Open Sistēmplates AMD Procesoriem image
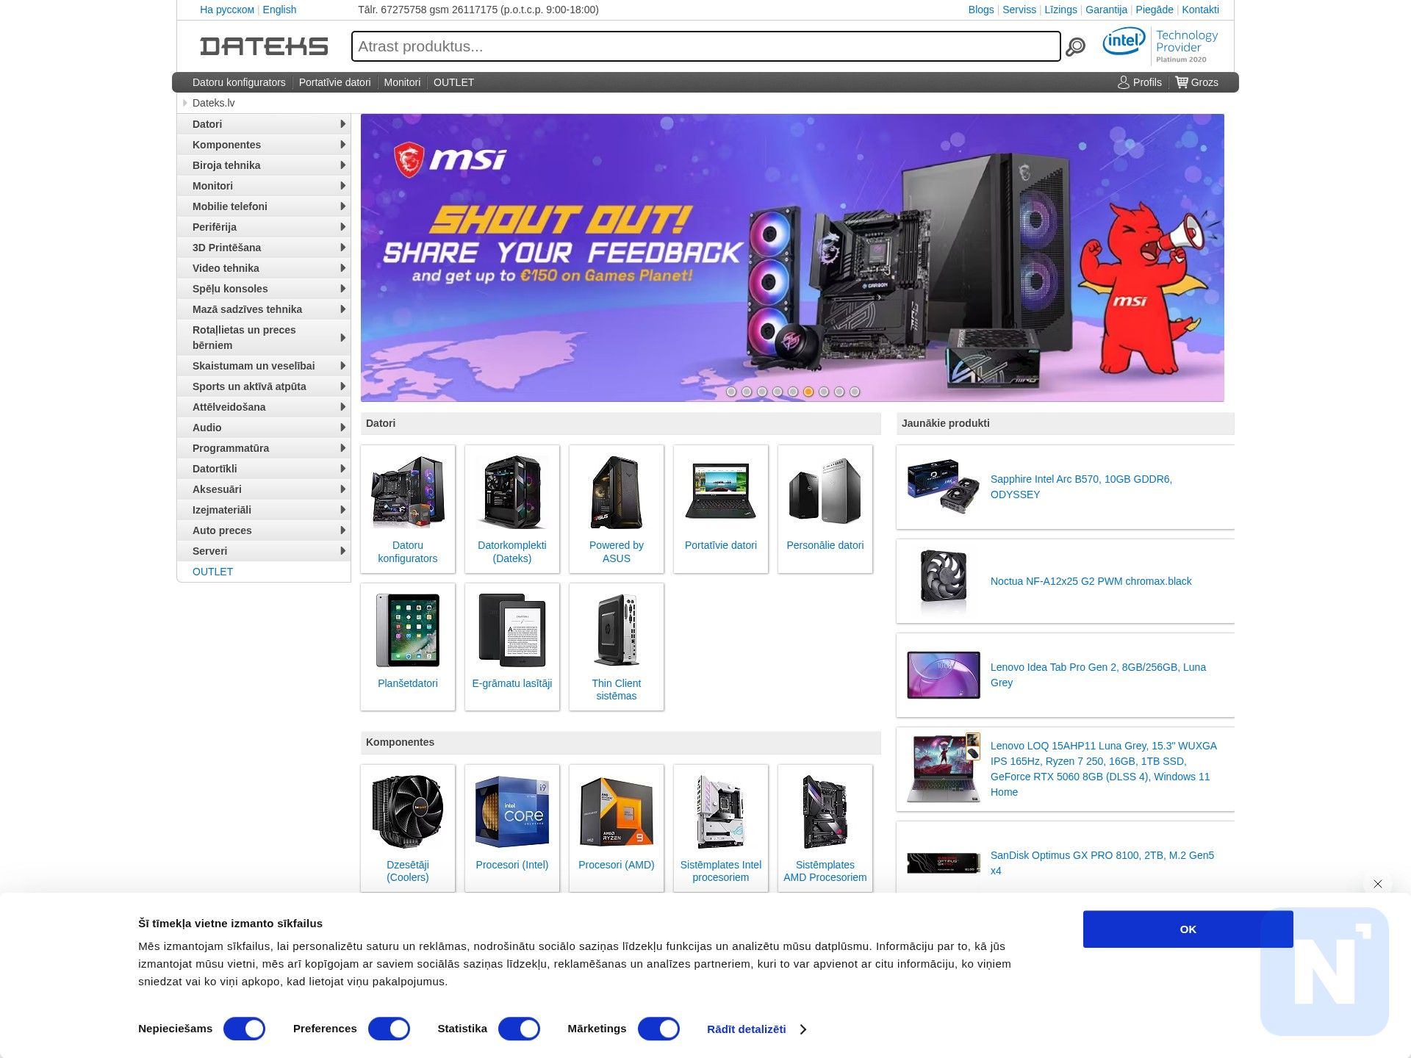 tap(825, 812)
